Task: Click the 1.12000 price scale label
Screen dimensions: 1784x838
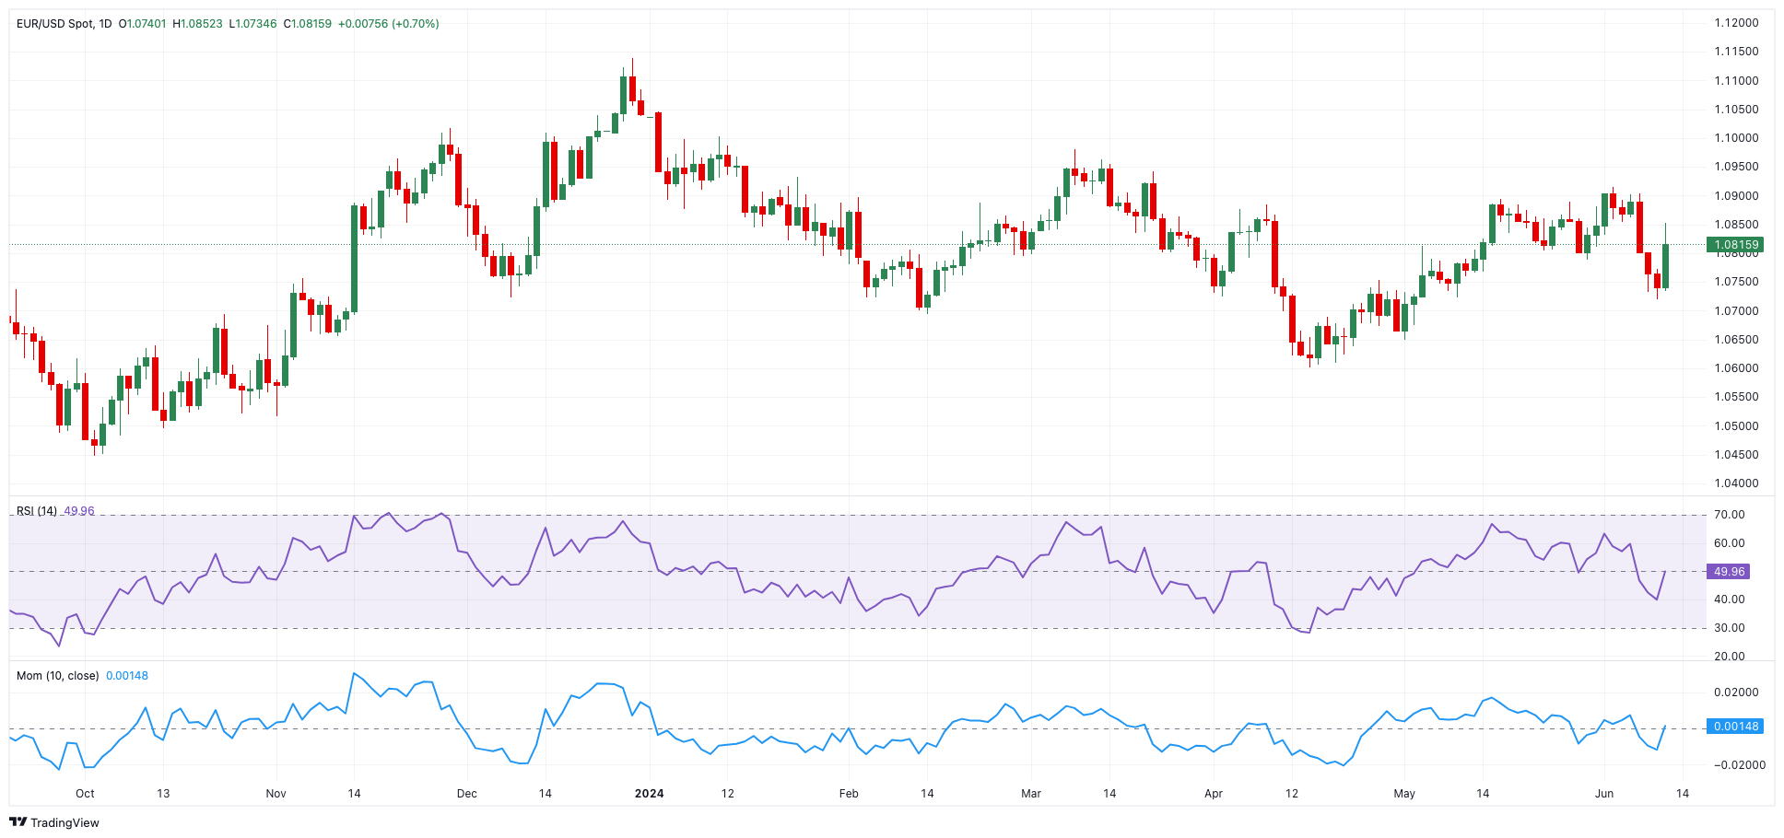Action: point(1736,23)
